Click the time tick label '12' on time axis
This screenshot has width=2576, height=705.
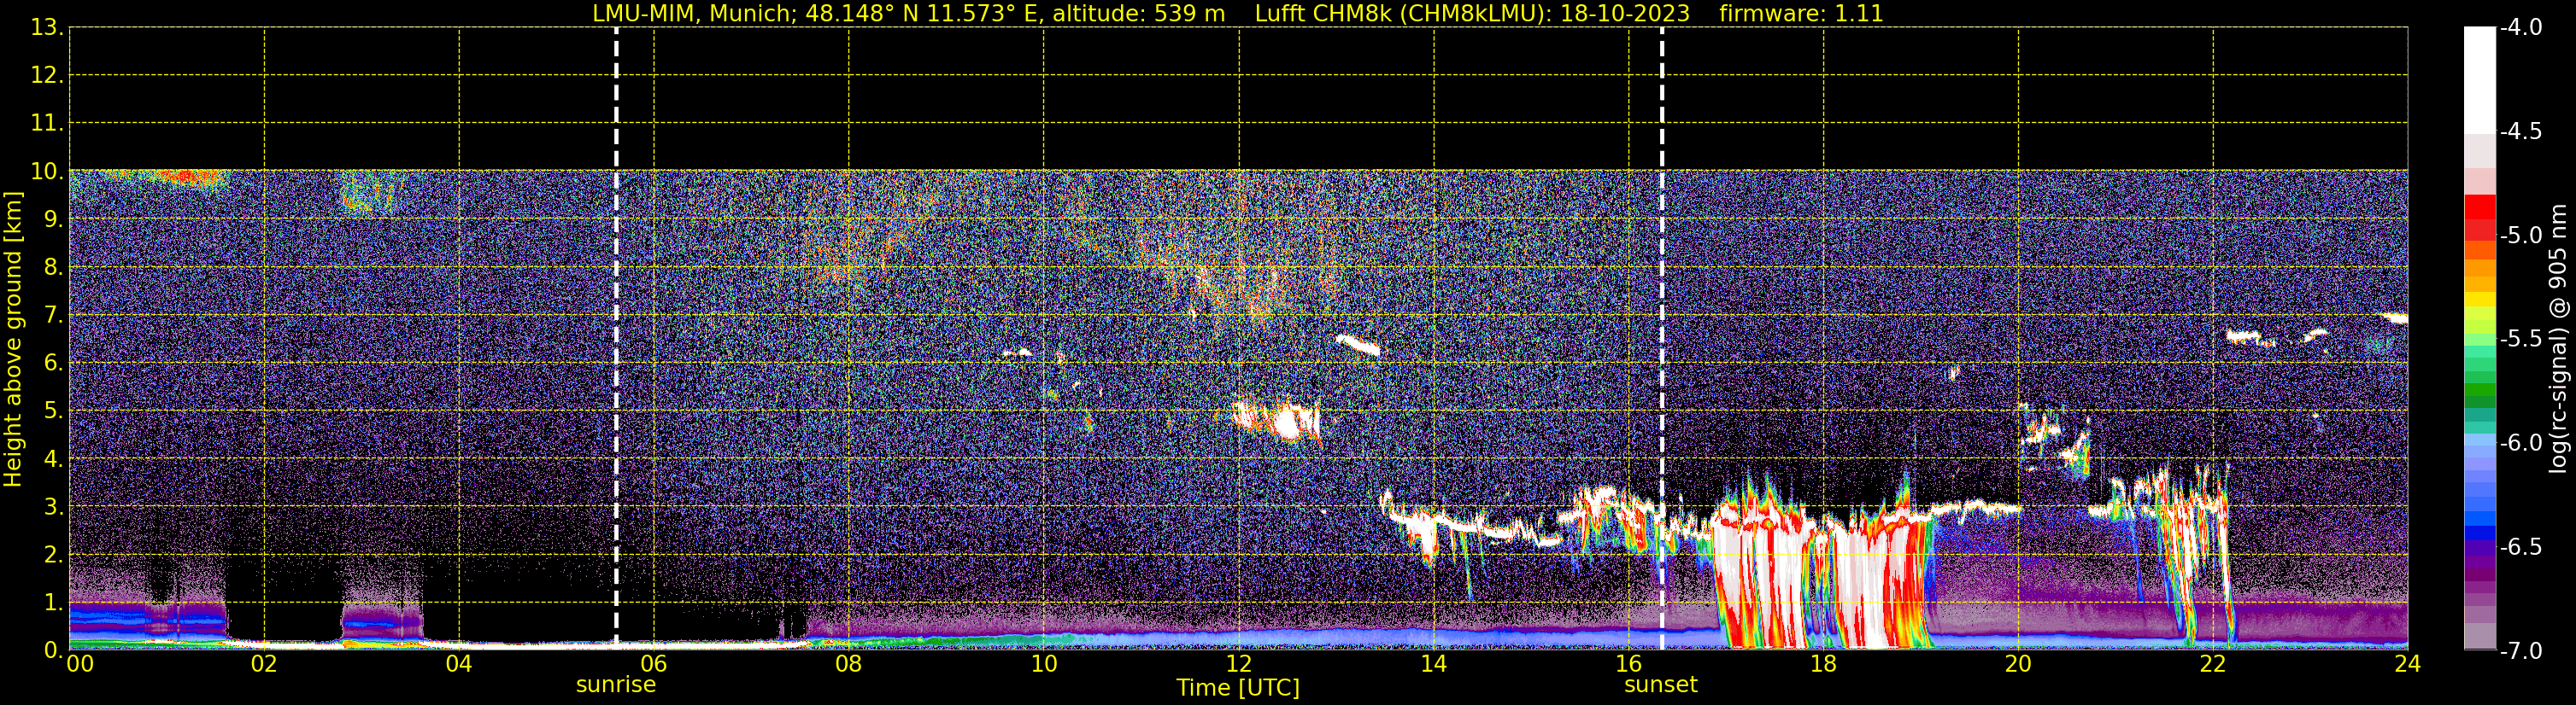click(1239, 664)
